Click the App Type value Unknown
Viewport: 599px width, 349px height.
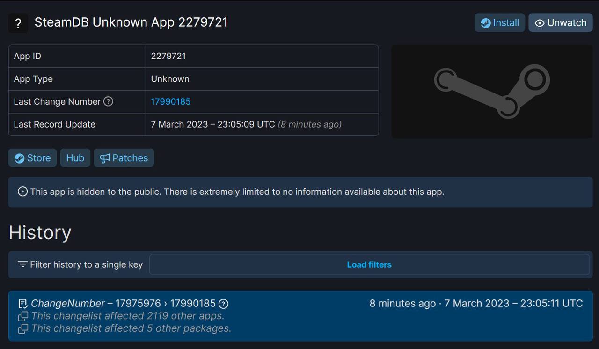click(x=170, y=79)
